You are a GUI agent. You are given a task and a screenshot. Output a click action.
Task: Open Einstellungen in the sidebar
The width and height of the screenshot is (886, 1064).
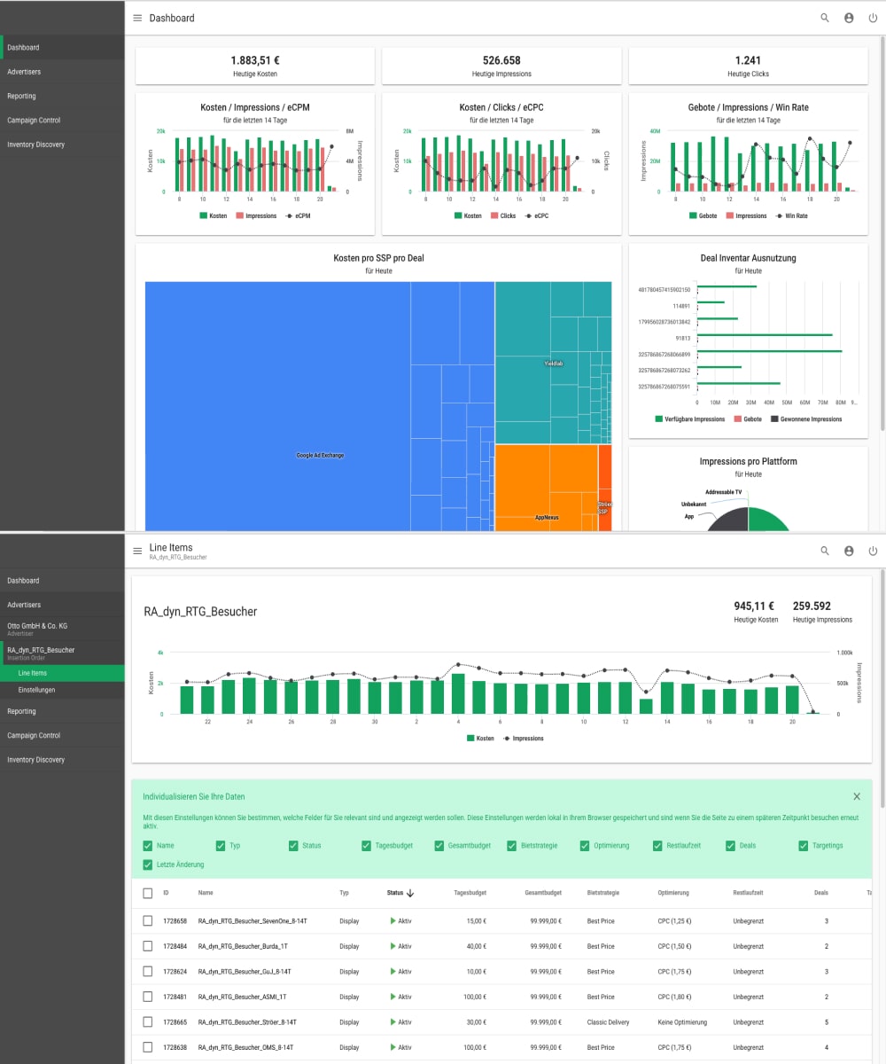tap(37, 690)
